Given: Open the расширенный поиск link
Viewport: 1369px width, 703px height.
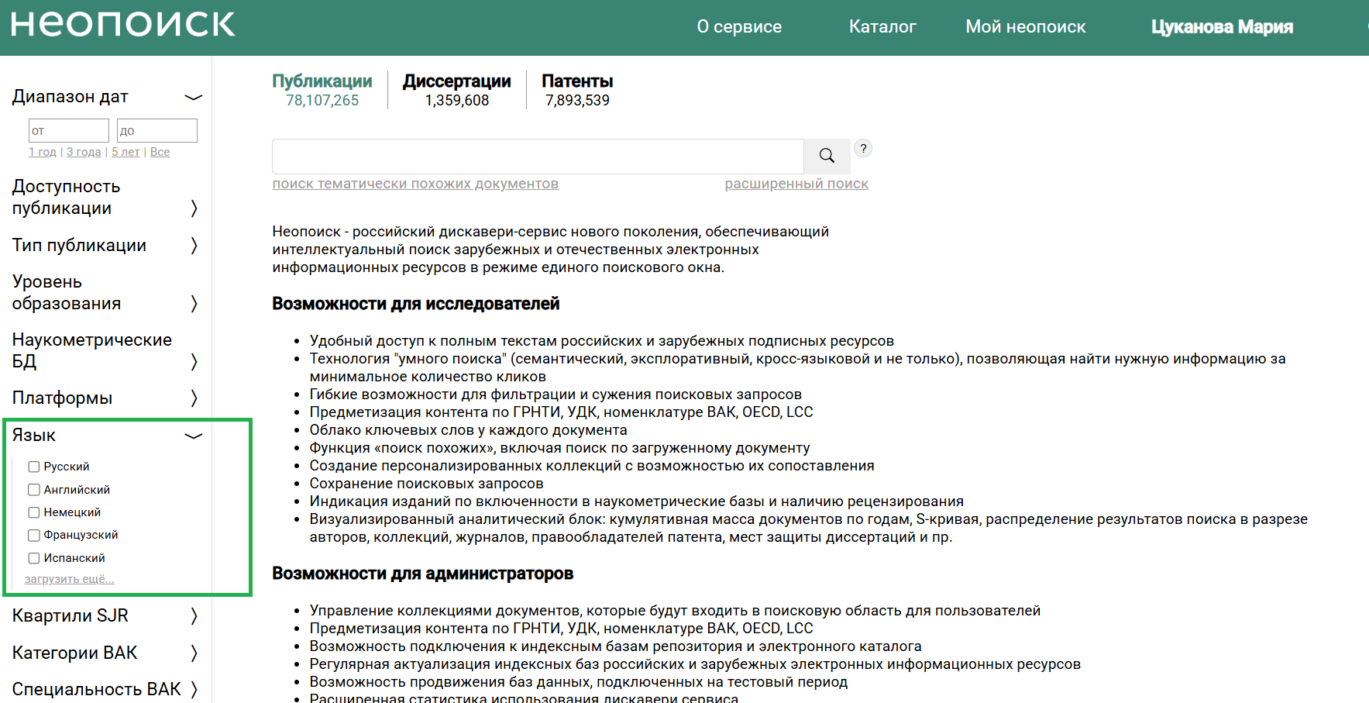Looking at the screenshot, I should (x=796, y=184).
